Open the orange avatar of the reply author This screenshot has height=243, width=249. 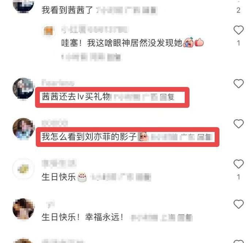[x=49, y=31]
